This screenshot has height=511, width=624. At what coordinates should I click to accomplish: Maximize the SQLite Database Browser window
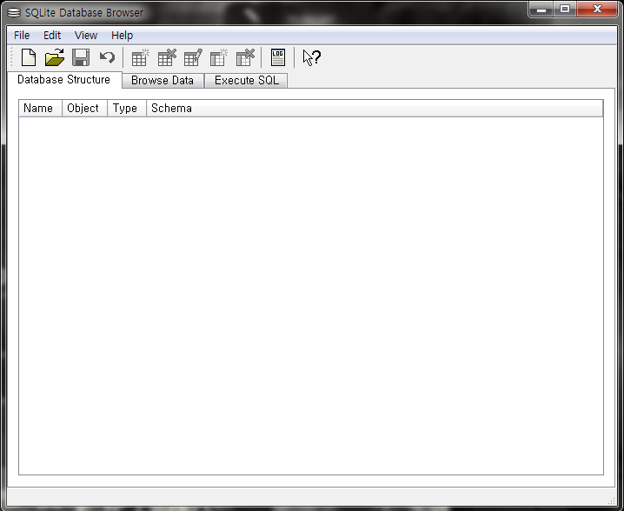click(564, 10)
